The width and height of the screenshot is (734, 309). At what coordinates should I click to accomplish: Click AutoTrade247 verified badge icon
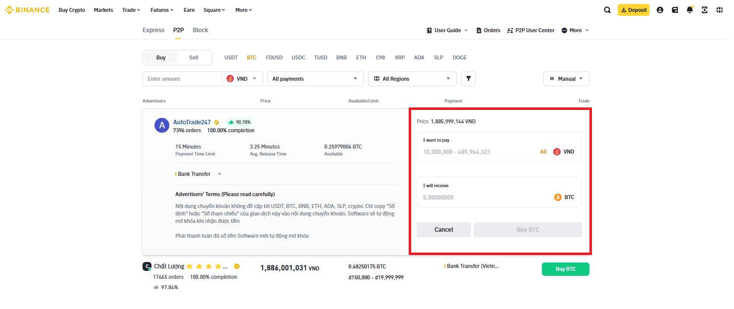(x=217, y=122)
